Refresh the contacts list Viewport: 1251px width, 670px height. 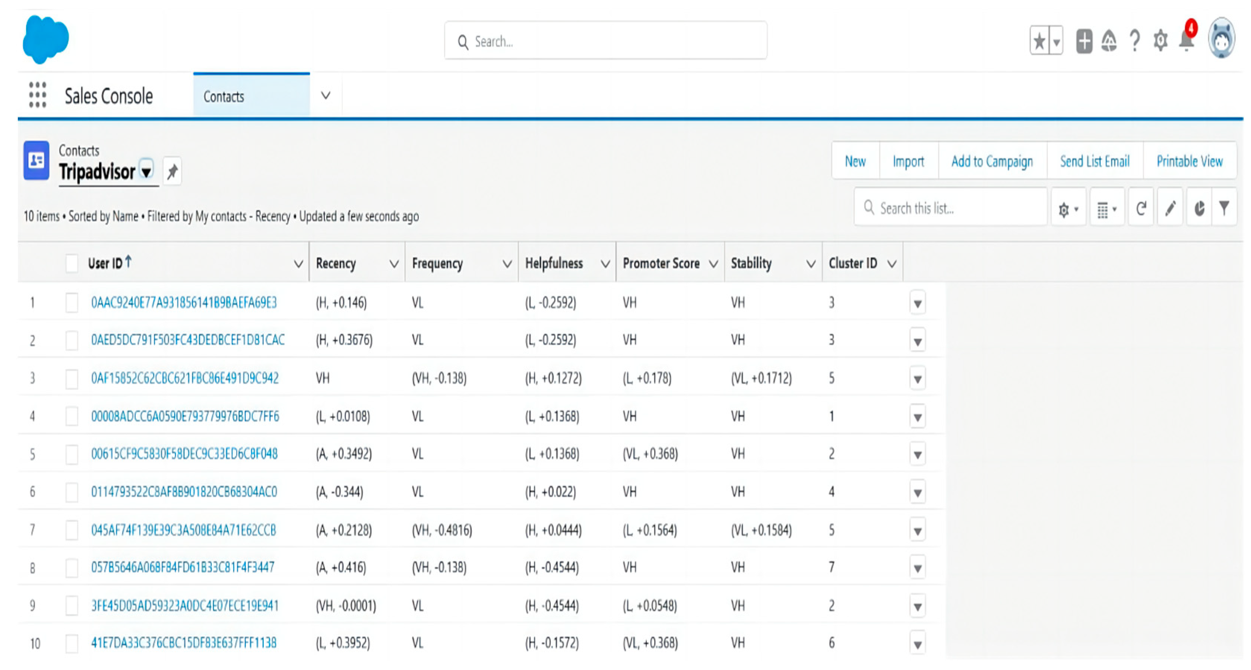1141,209
